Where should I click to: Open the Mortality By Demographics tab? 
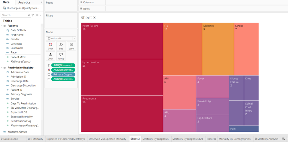click(x=235, y=139)
